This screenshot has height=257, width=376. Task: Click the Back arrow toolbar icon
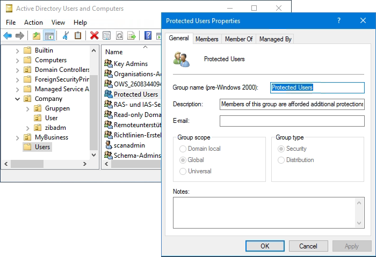[8, 36]
